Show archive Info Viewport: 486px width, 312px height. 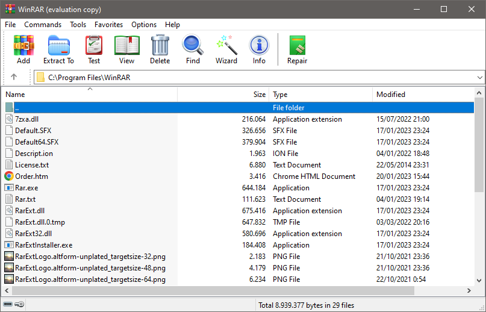tap(259, 45)
